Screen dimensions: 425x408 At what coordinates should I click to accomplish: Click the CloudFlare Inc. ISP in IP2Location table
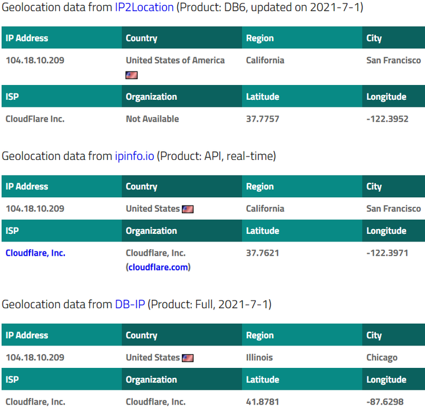click(x=35, y=119)
